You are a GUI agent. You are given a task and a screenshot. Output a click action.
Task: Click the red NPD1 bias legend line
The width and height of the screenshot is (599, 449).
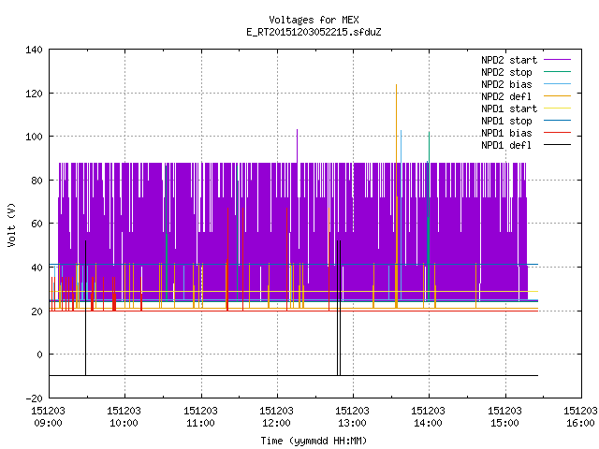pyautogui.click(x=558, y=133)
